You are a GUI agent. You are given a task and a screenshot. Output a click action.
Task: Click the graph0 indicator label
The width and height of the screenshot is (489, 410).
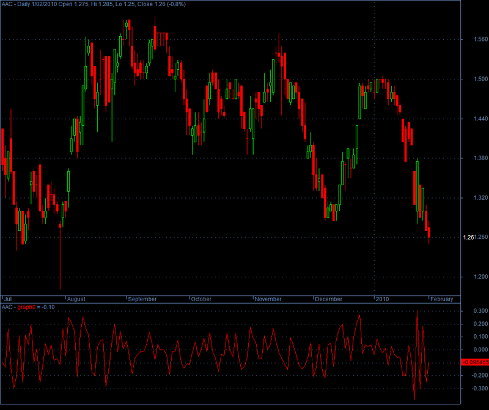(x=26, y=307)
